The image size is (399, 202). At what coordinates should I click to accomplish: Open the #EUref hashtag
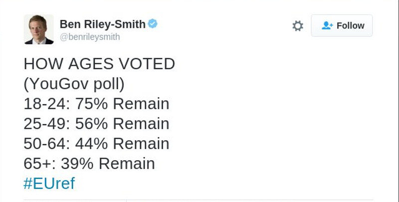pyautogui.click(x=49, y=183)
